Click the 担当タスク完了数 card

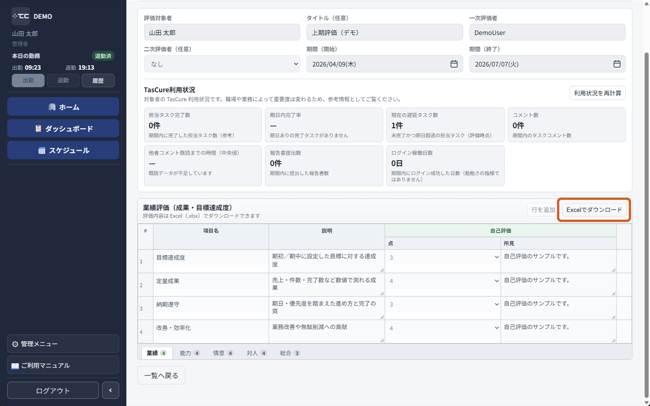click(x=203, y=125)
